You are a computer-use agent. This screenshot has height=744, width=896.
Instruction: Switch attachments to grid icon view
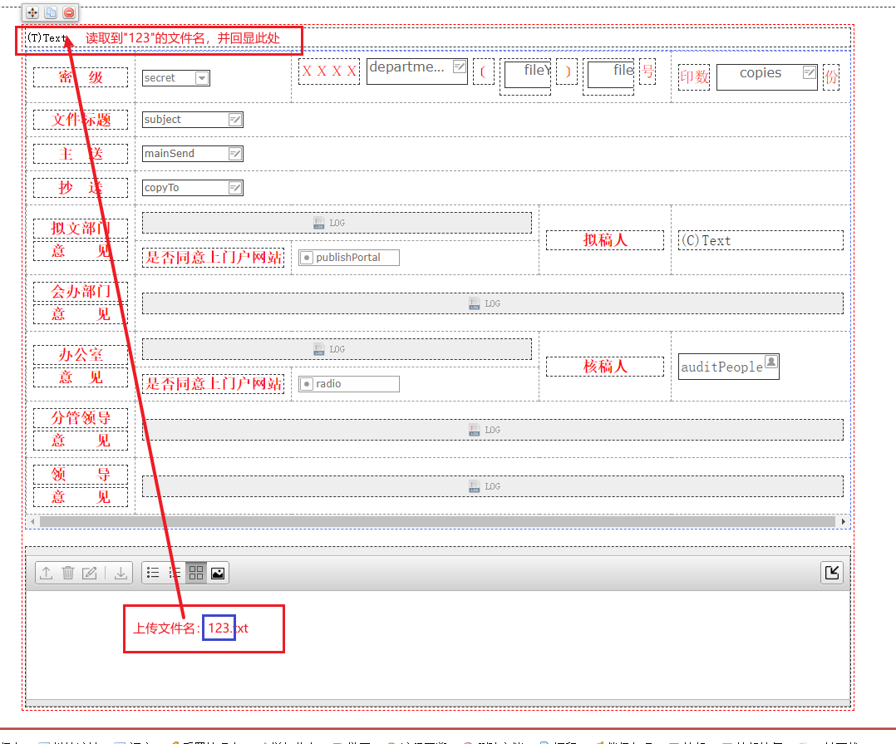pyautogui.click(x=196, y=573)
